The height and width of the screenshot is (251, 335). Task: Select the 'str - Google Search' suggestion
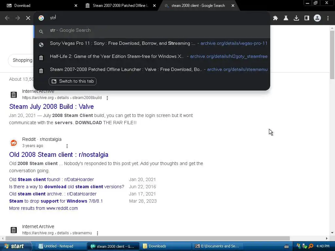152,31
